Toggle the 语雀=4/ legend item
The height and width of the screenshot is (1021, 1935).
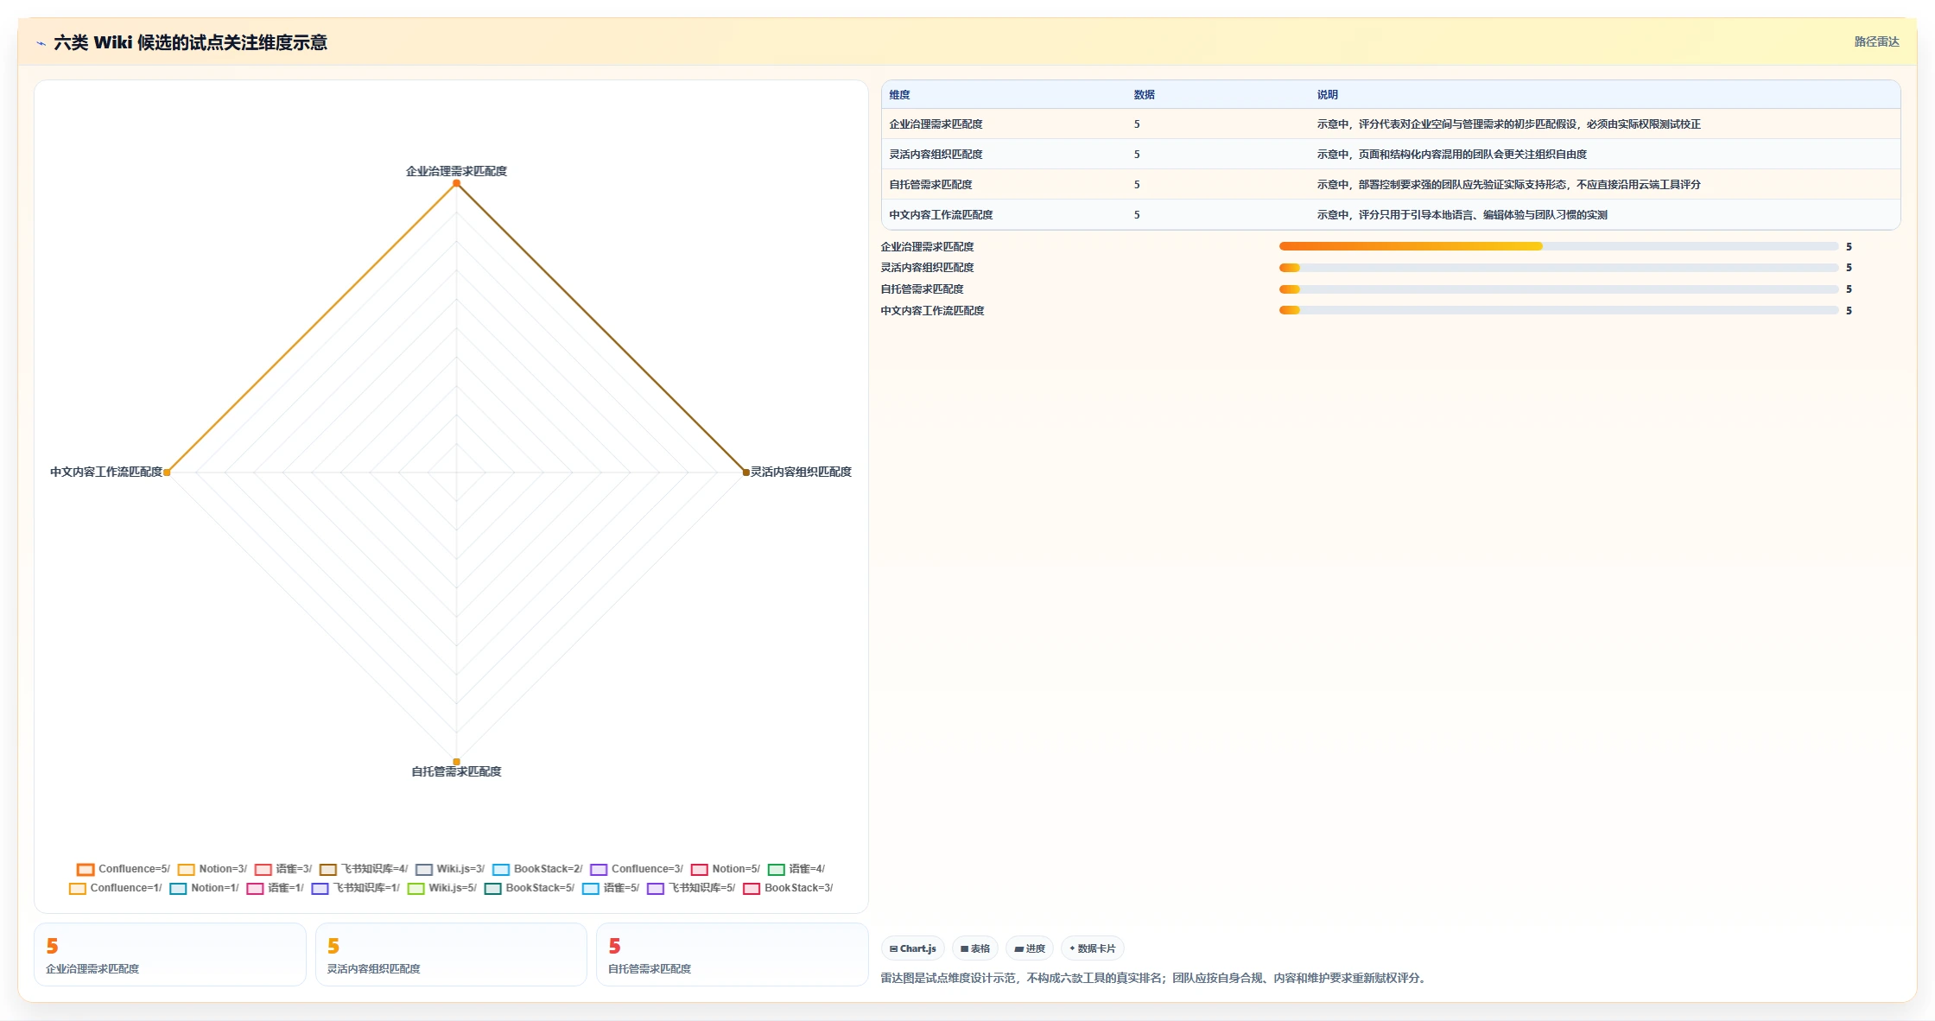pos(796,869)
